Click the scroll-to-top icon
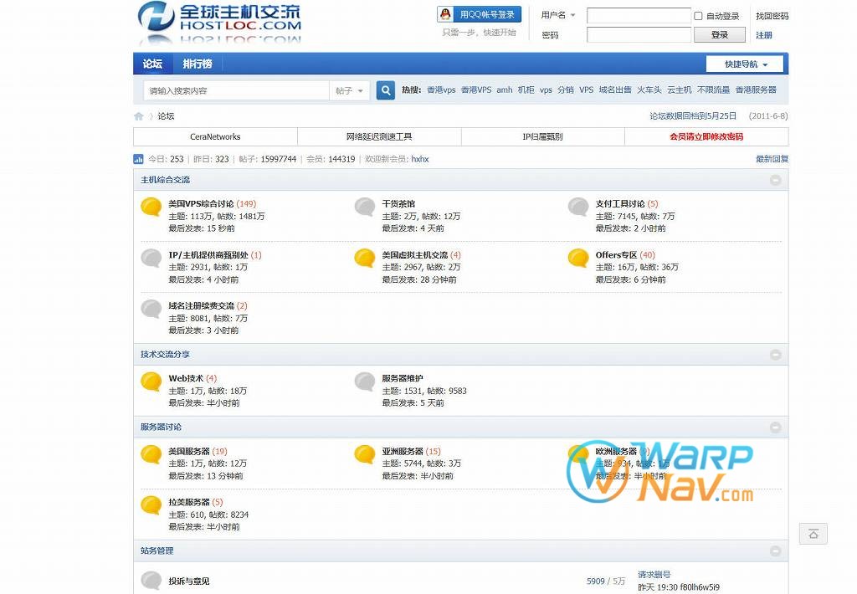Screen dimensions: 857x594 [x=813, y=534]
